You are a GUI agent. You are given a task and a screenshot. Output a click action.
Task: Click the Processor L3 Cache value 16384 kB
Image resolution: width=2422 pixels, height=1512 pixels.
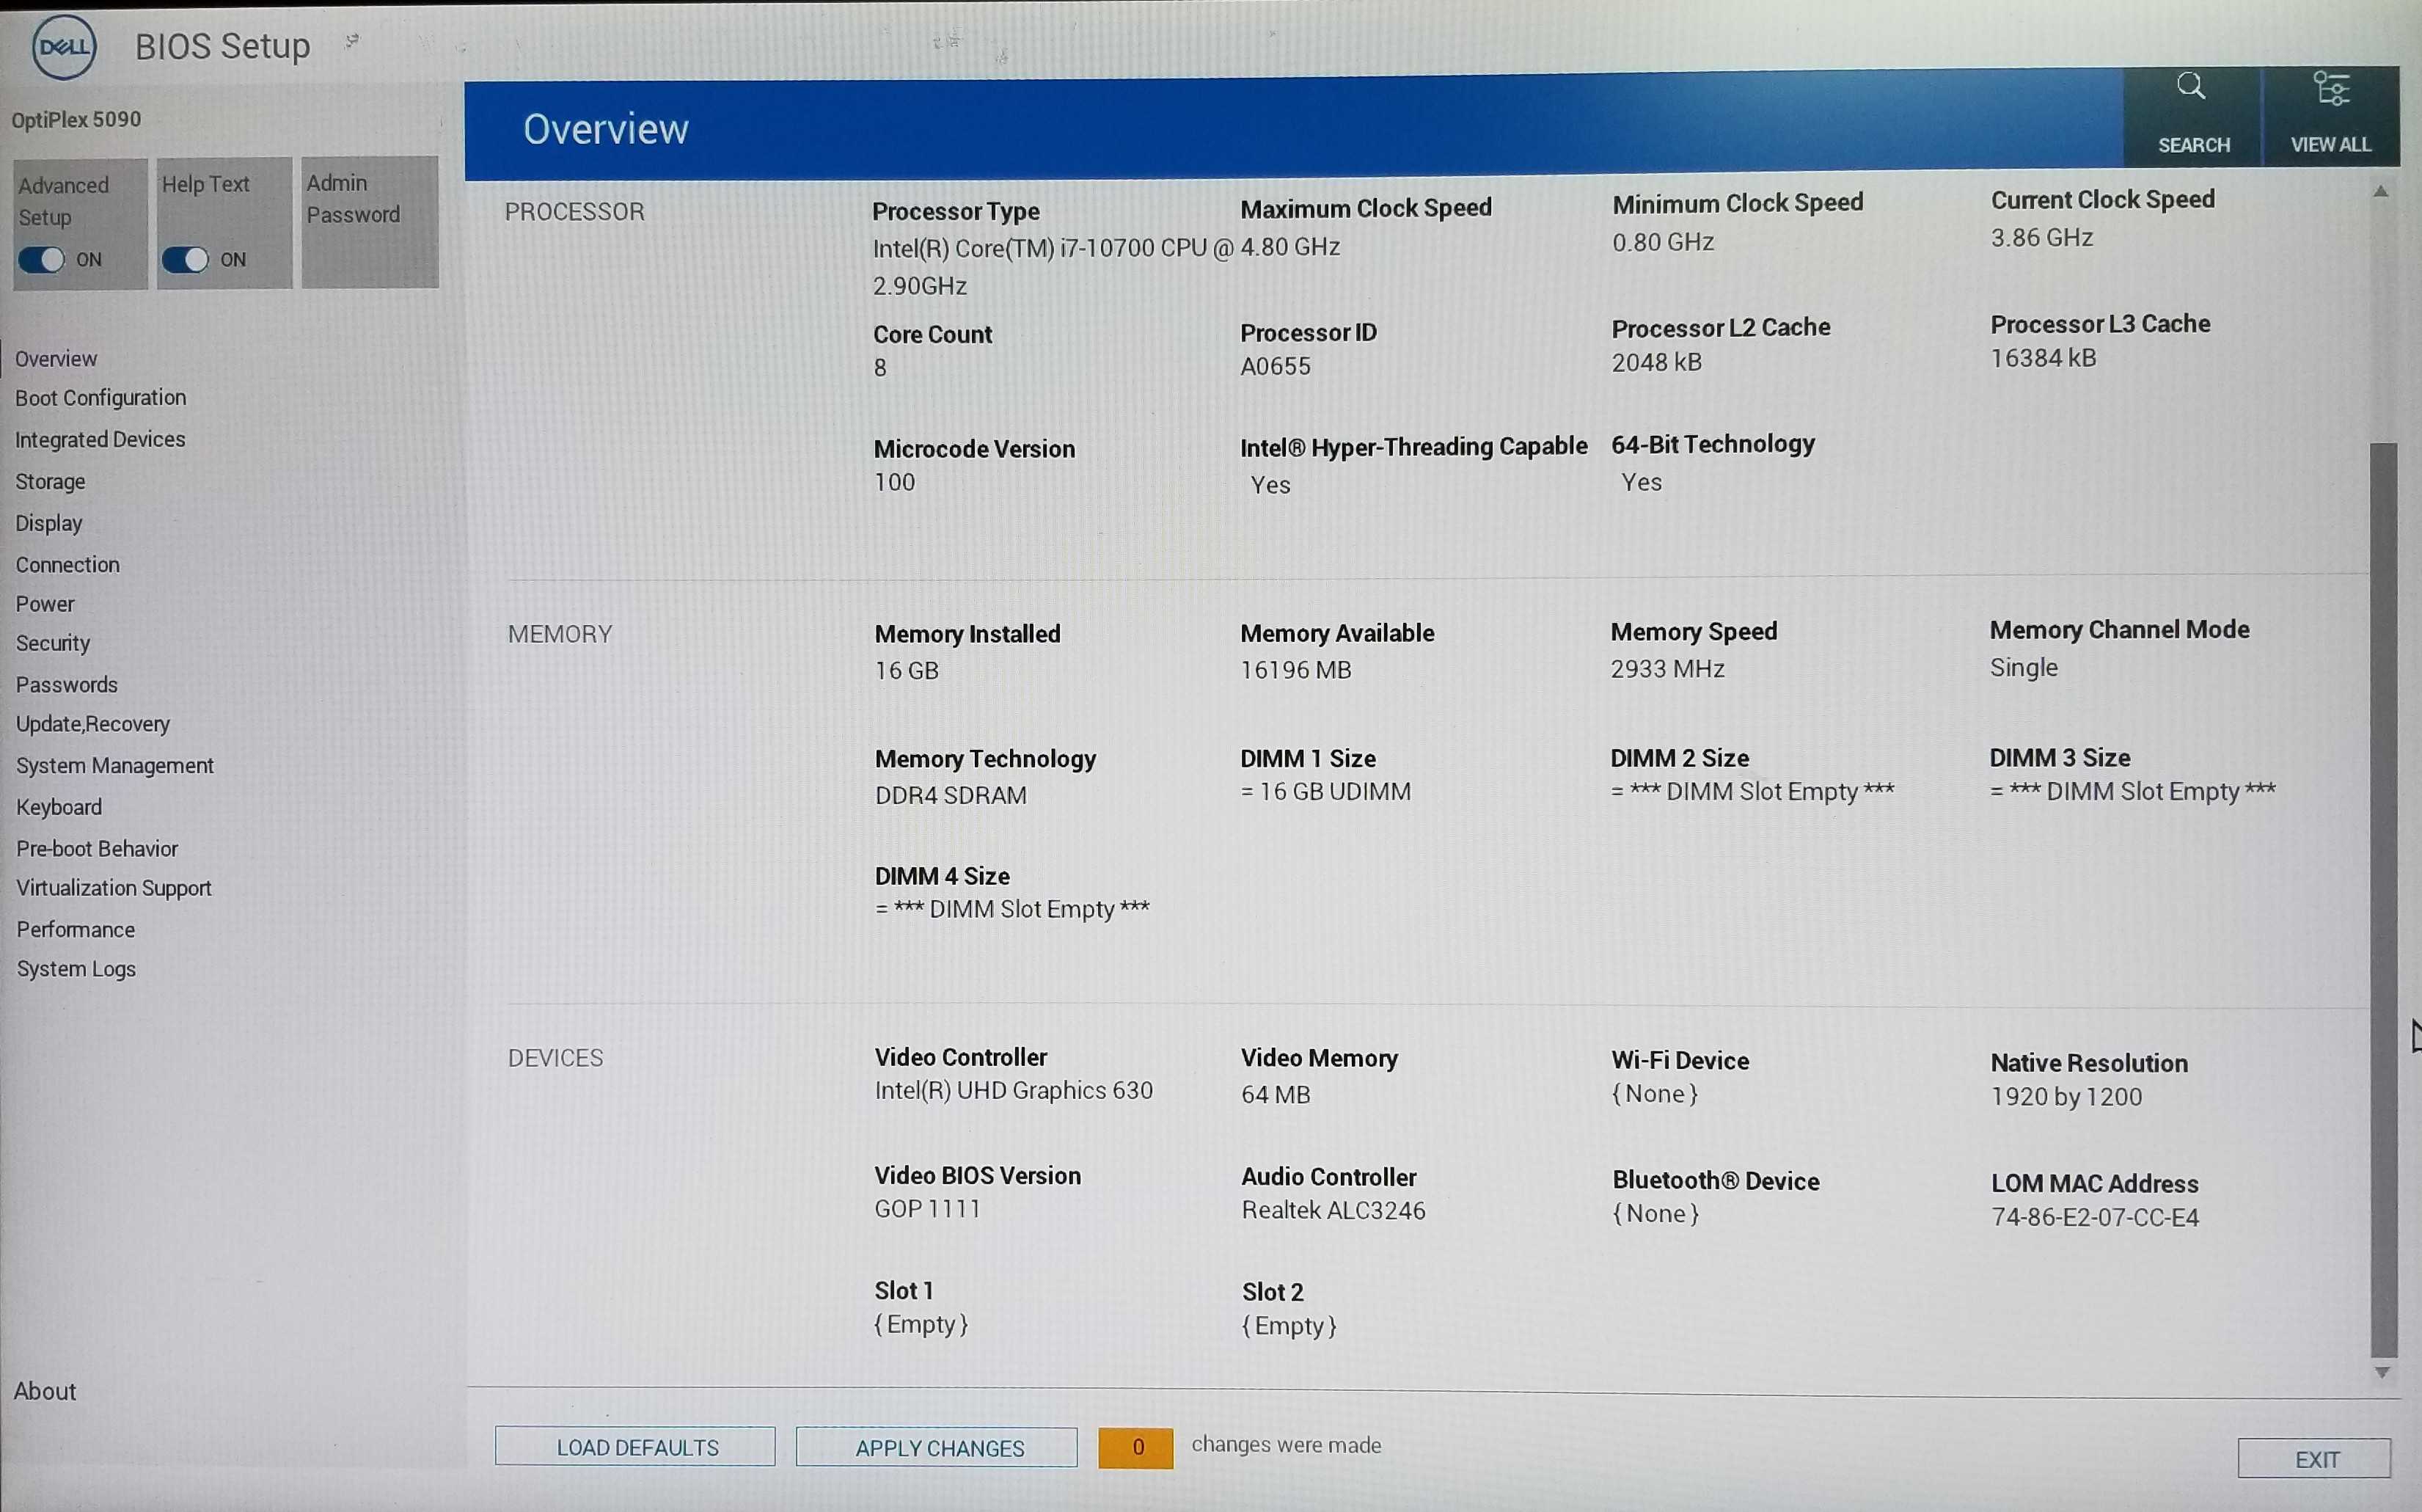click(2044, 358)
